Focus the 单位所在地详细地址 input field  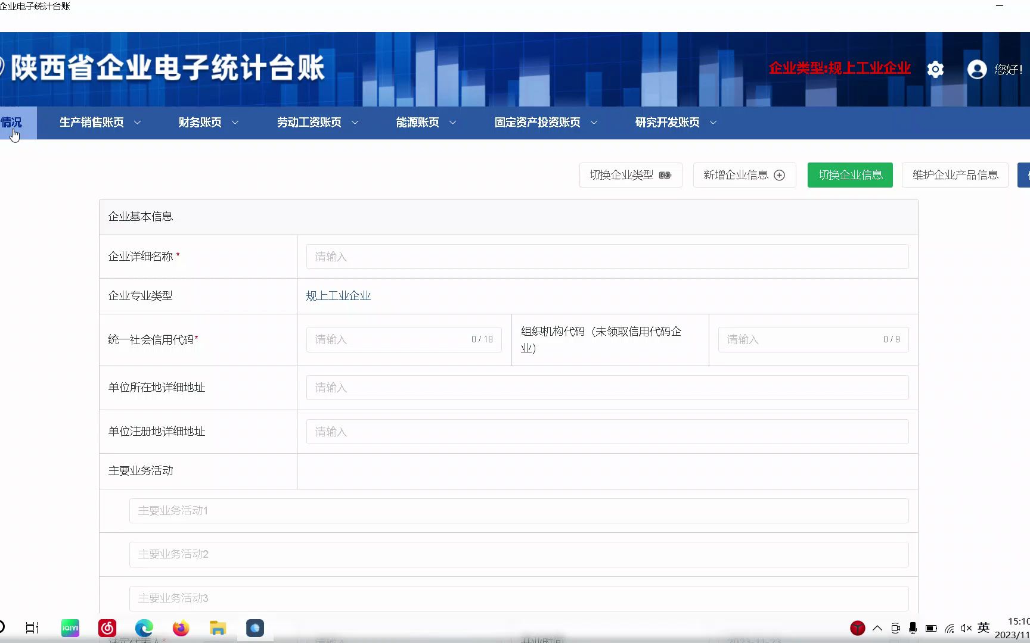(607, 388)
